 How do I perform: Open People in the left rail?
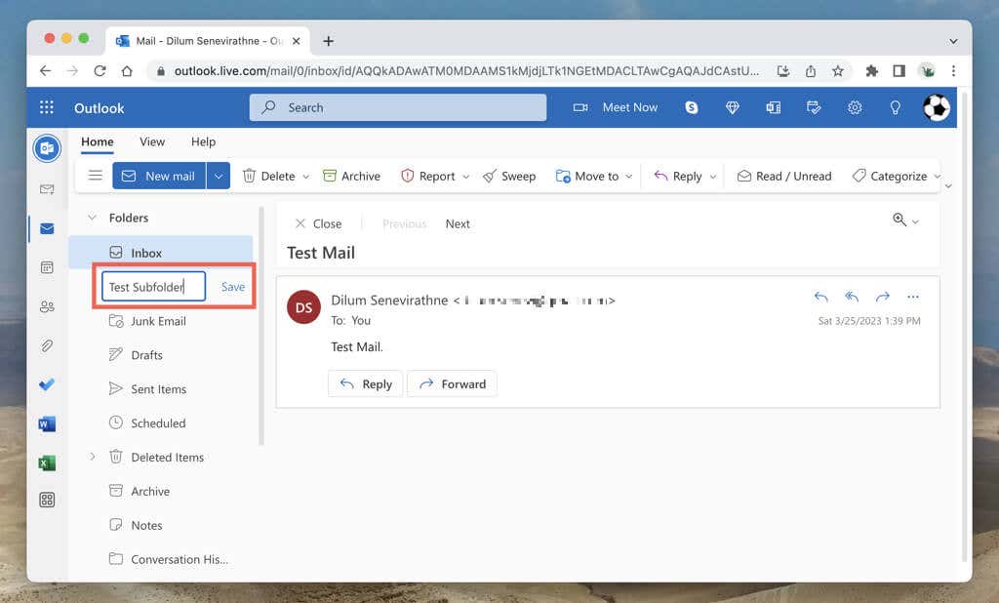coord(47,306)
